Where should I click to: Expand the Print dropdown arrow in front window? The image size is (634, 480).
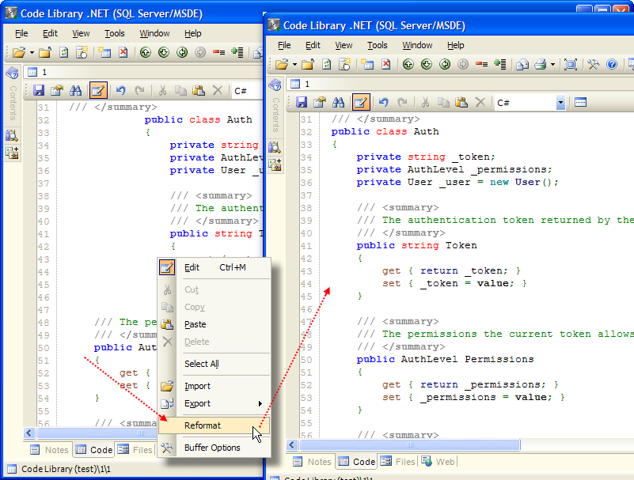(552, 65)
